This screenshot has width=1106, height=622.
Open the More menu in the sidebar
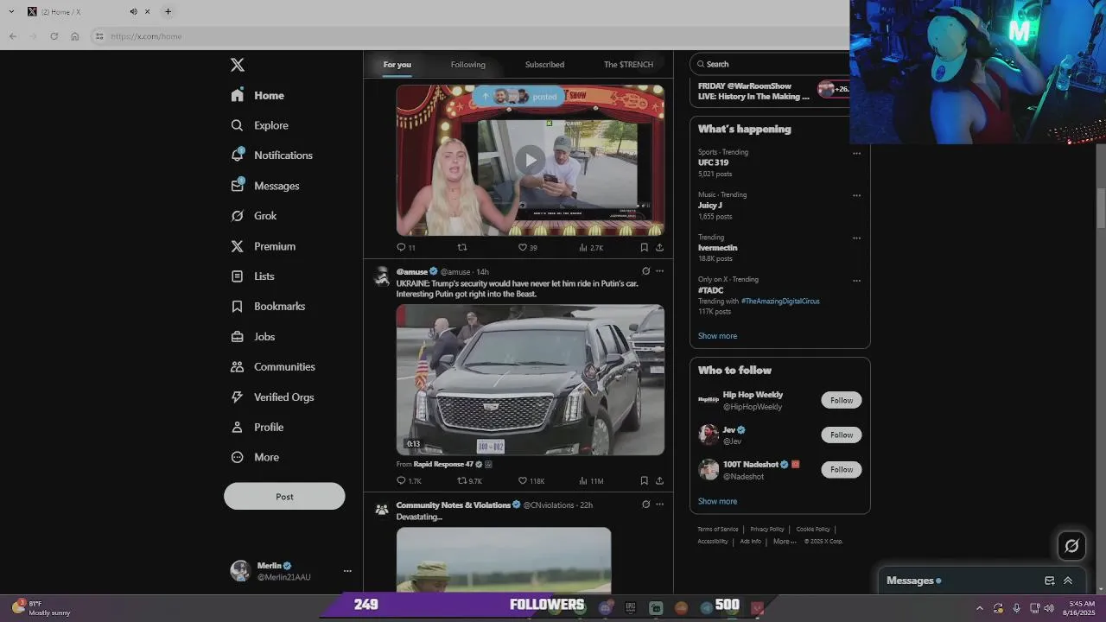(x=254, y=457)
